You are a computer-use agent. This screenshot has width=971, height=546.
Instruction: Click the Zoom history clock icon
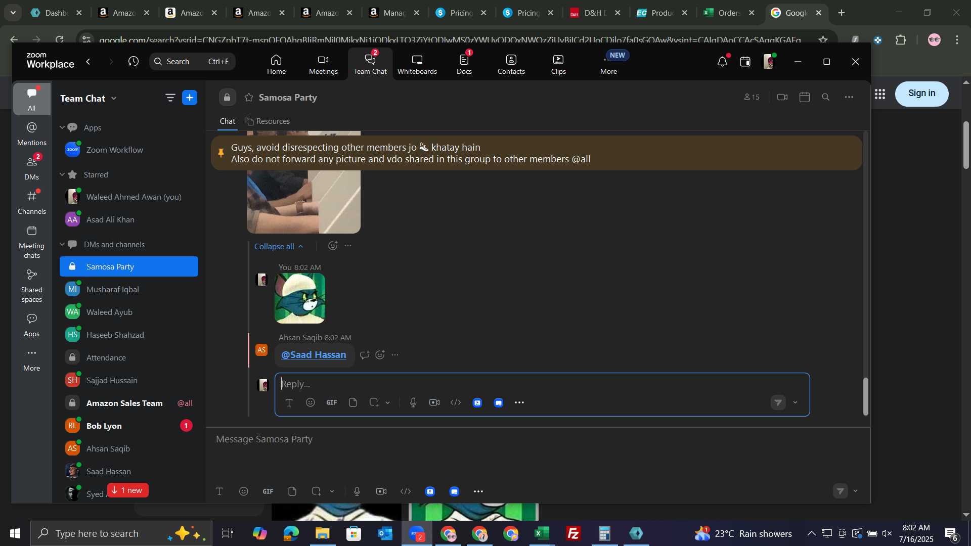tap(133, 61)
